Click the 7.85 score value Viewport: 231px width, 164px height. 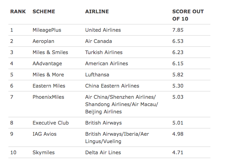(178, 30)
